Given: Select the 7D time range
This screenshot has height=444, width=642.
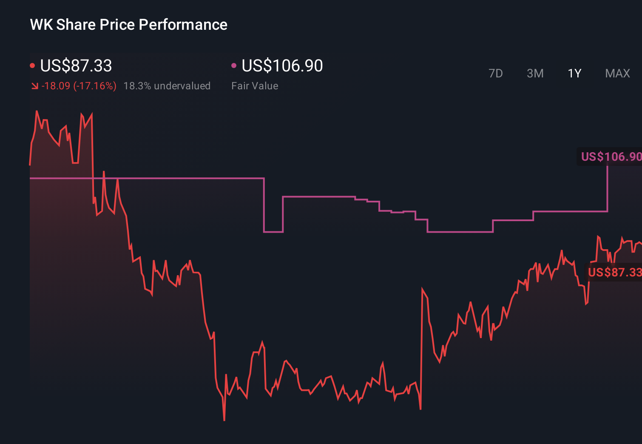Looking at the screenshot, I should coord(496,73).
